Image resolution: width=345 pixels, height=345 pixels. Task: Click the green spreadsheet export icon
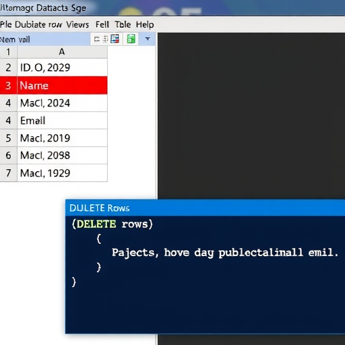click(x=131, y=39)
